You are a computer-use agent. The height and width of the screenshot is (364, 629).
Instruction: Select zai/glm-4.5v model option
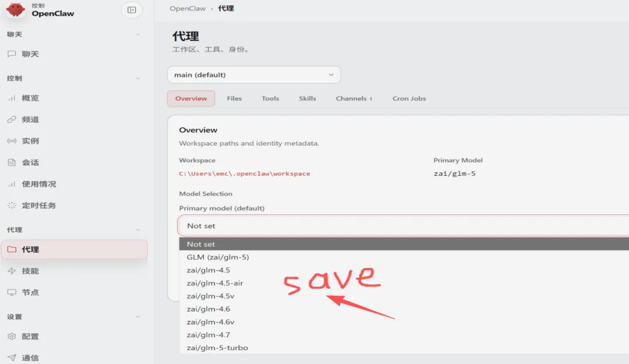pos(404,296)
